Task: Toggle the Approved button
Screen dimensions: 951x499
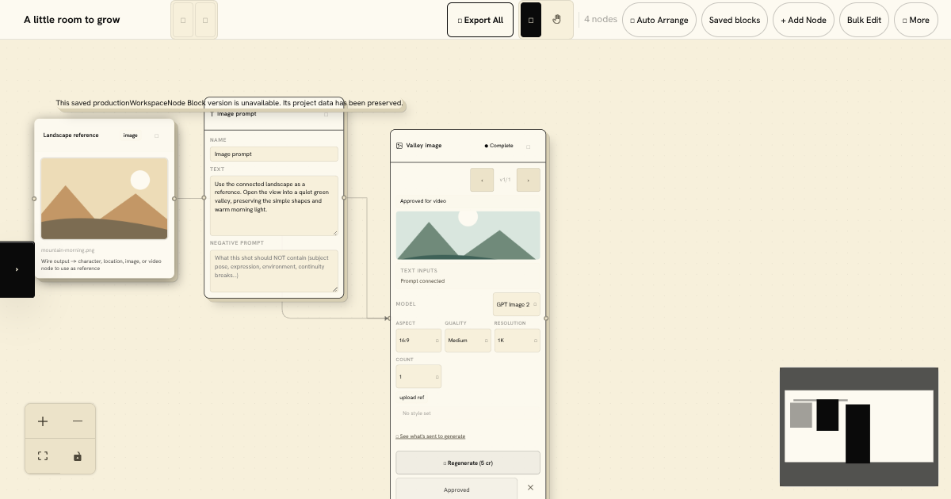Action: (456, 489)
